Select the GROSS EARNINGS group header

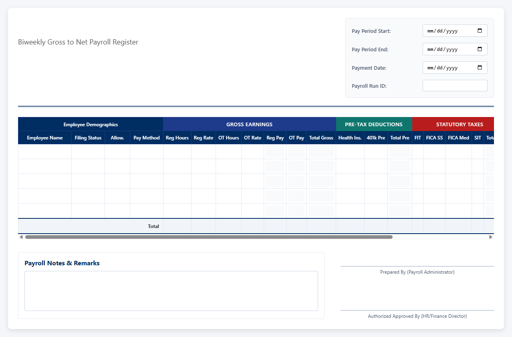coord(249,124)
